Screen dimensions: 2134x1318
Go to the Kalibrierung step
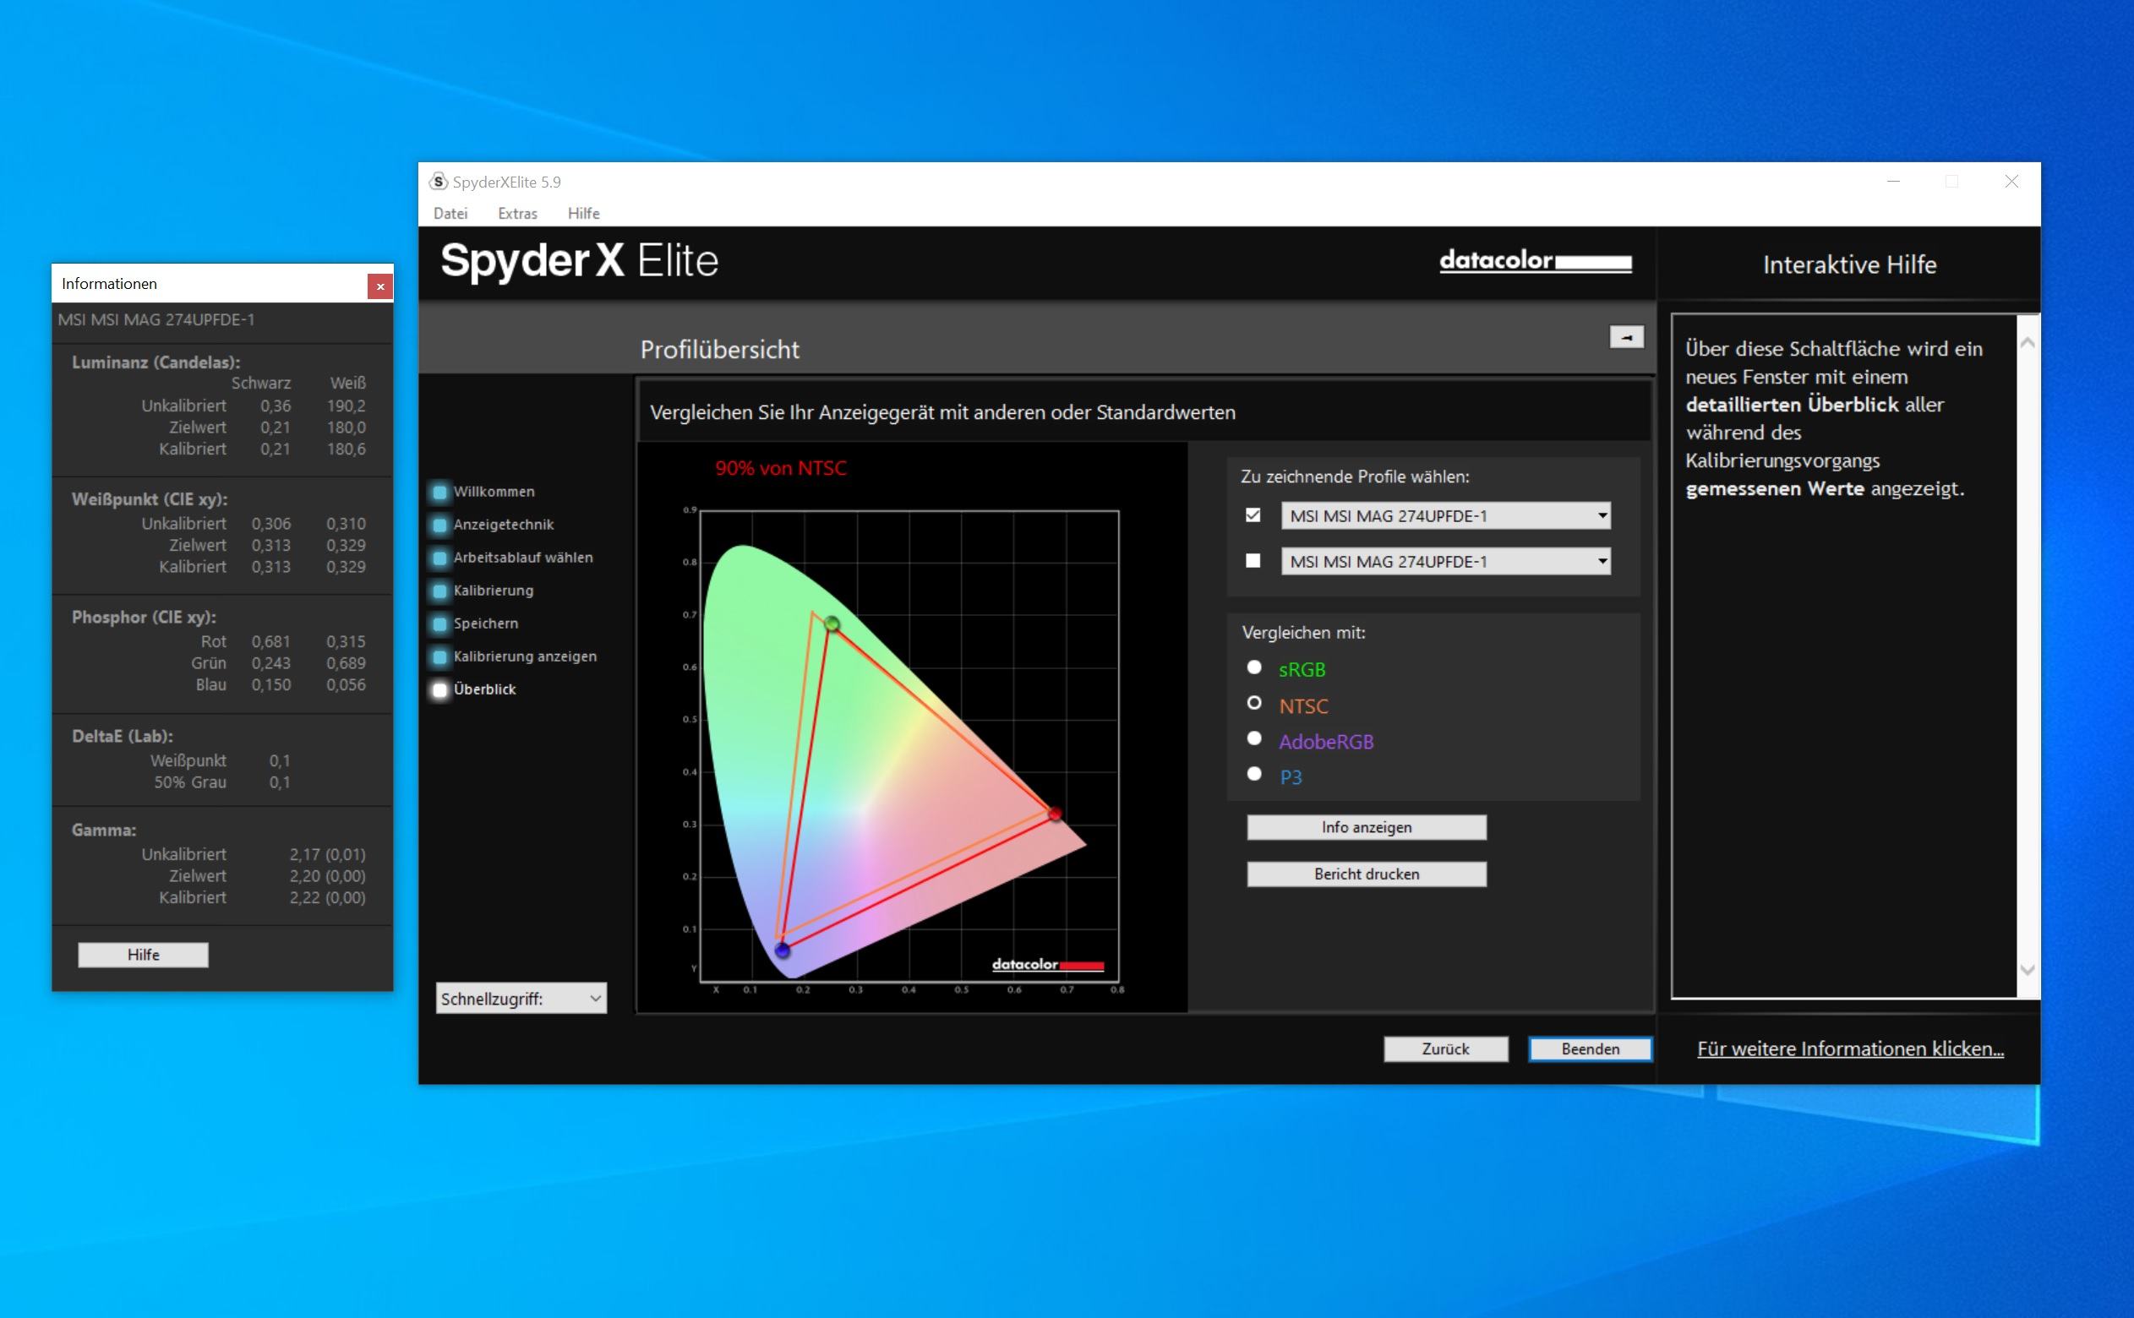(x=494, y=591)
